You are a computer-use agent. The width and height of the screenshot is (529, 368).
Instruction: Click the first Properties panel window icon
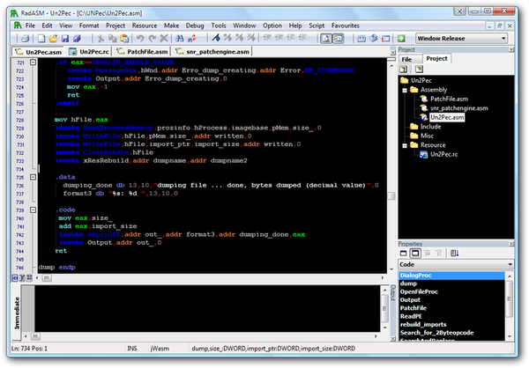pyautogui.click(x=403, y=253)
